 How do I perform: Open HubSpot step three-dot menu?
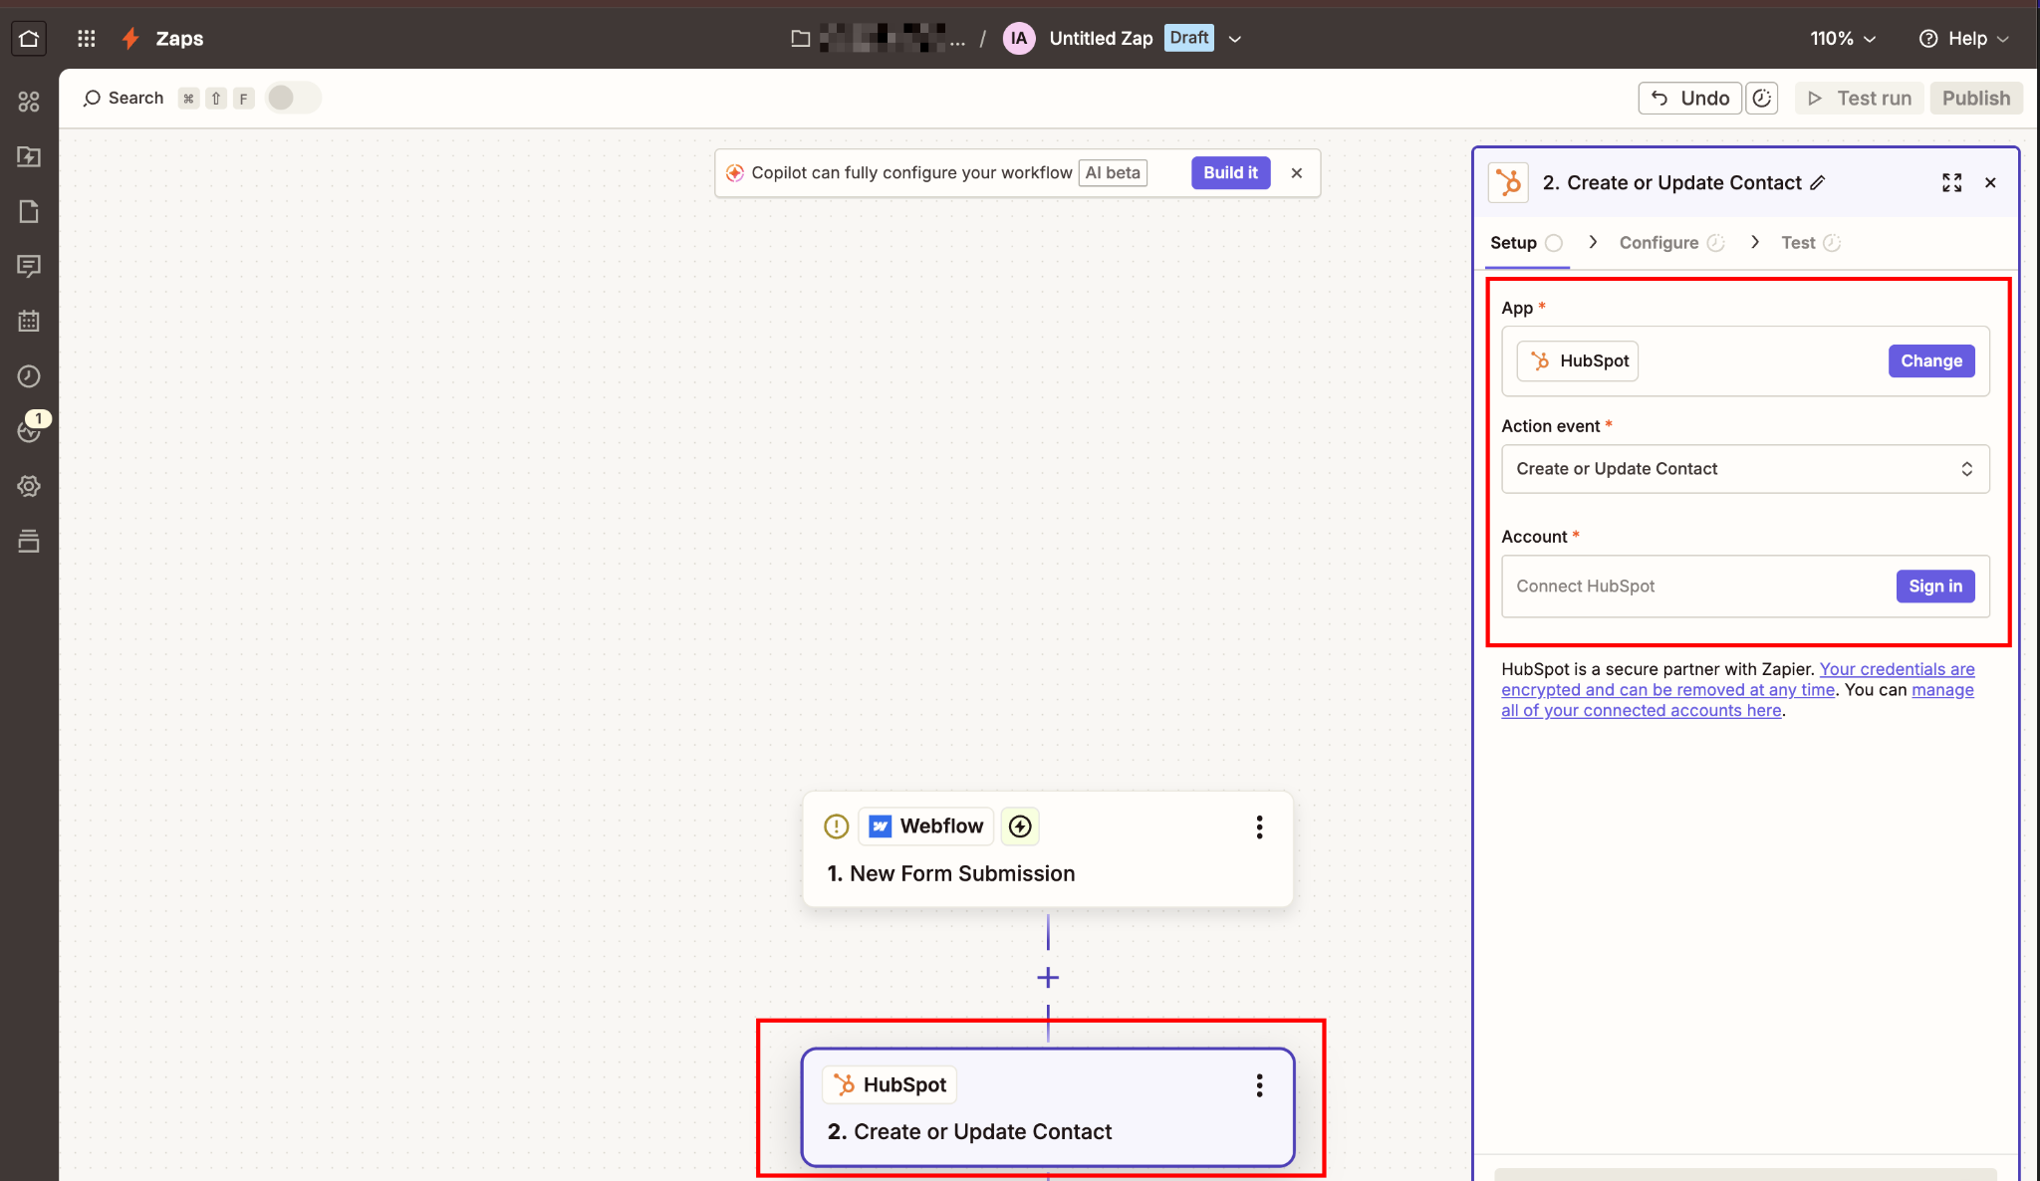click(1259, 1085)
